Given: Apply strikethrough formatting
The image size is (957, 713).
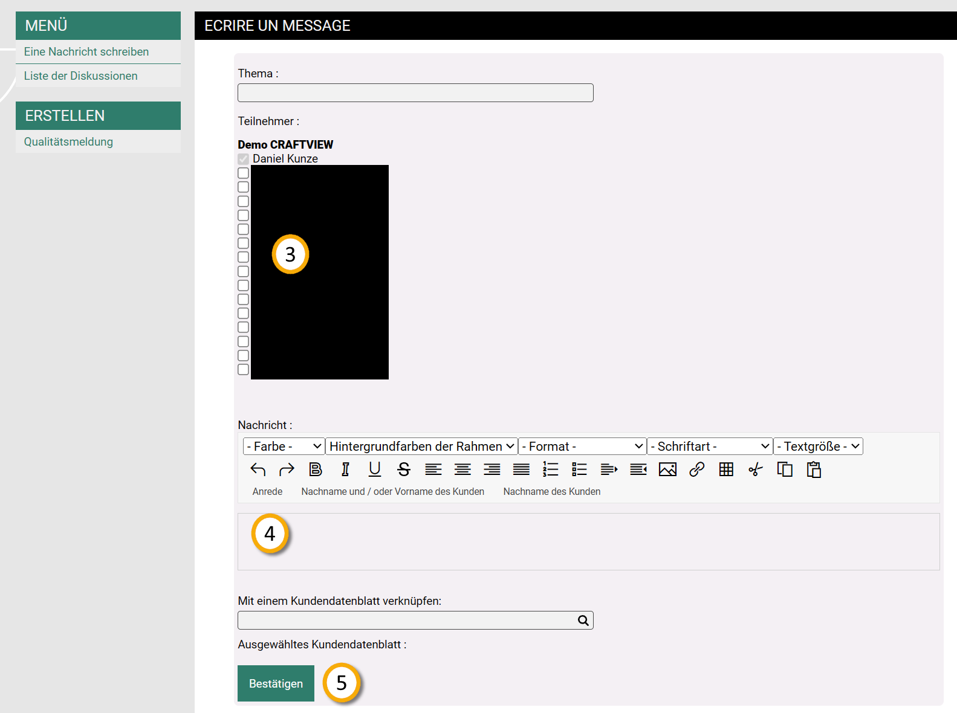Looking at the screenshot, I should pos(404,469).
